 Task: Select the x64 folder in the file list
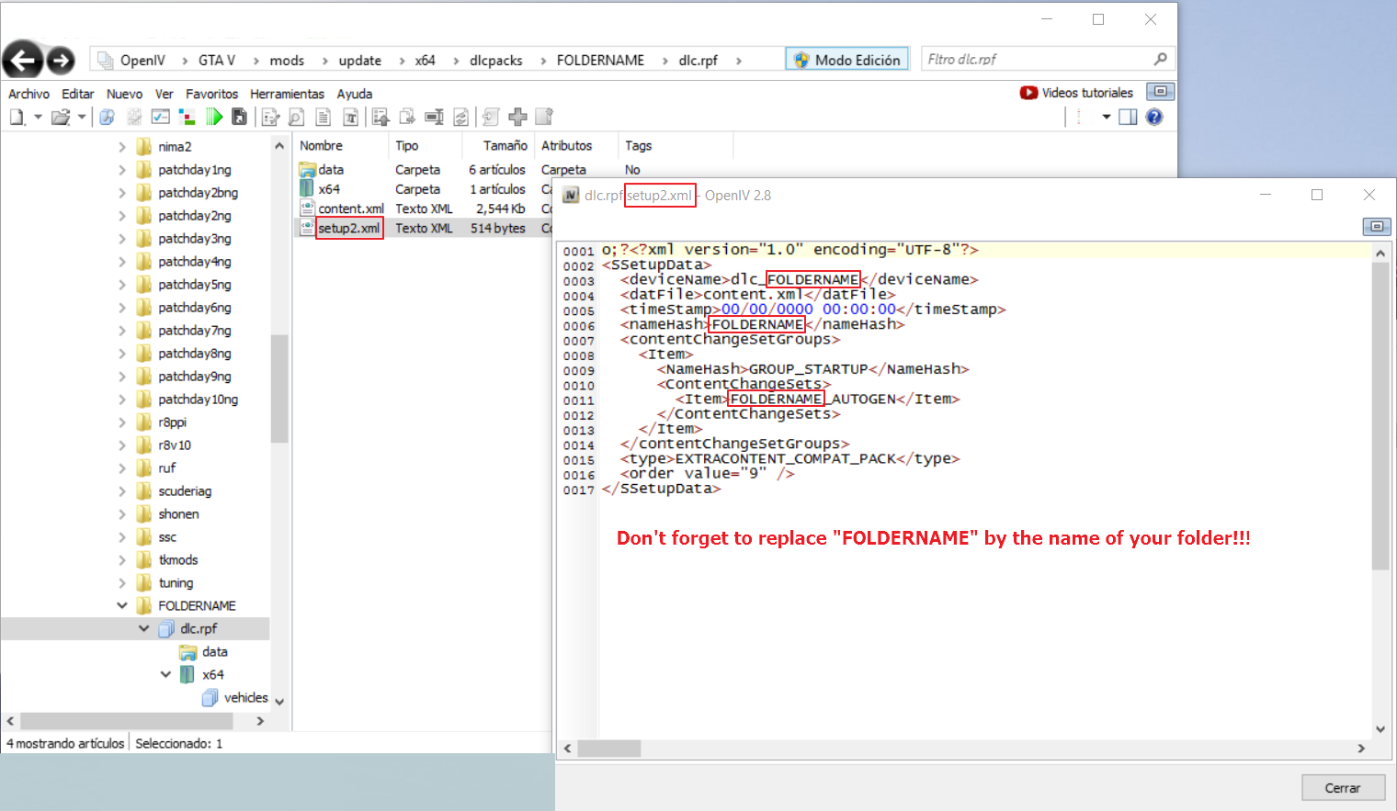tap(320, 189)
